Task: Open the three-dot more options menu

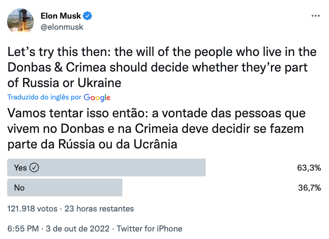Action: pos(316,16)
